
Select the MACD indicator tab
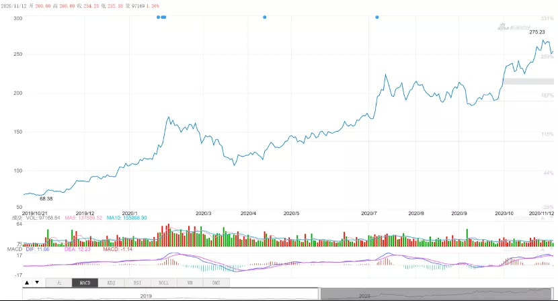(x=85, y=283)
